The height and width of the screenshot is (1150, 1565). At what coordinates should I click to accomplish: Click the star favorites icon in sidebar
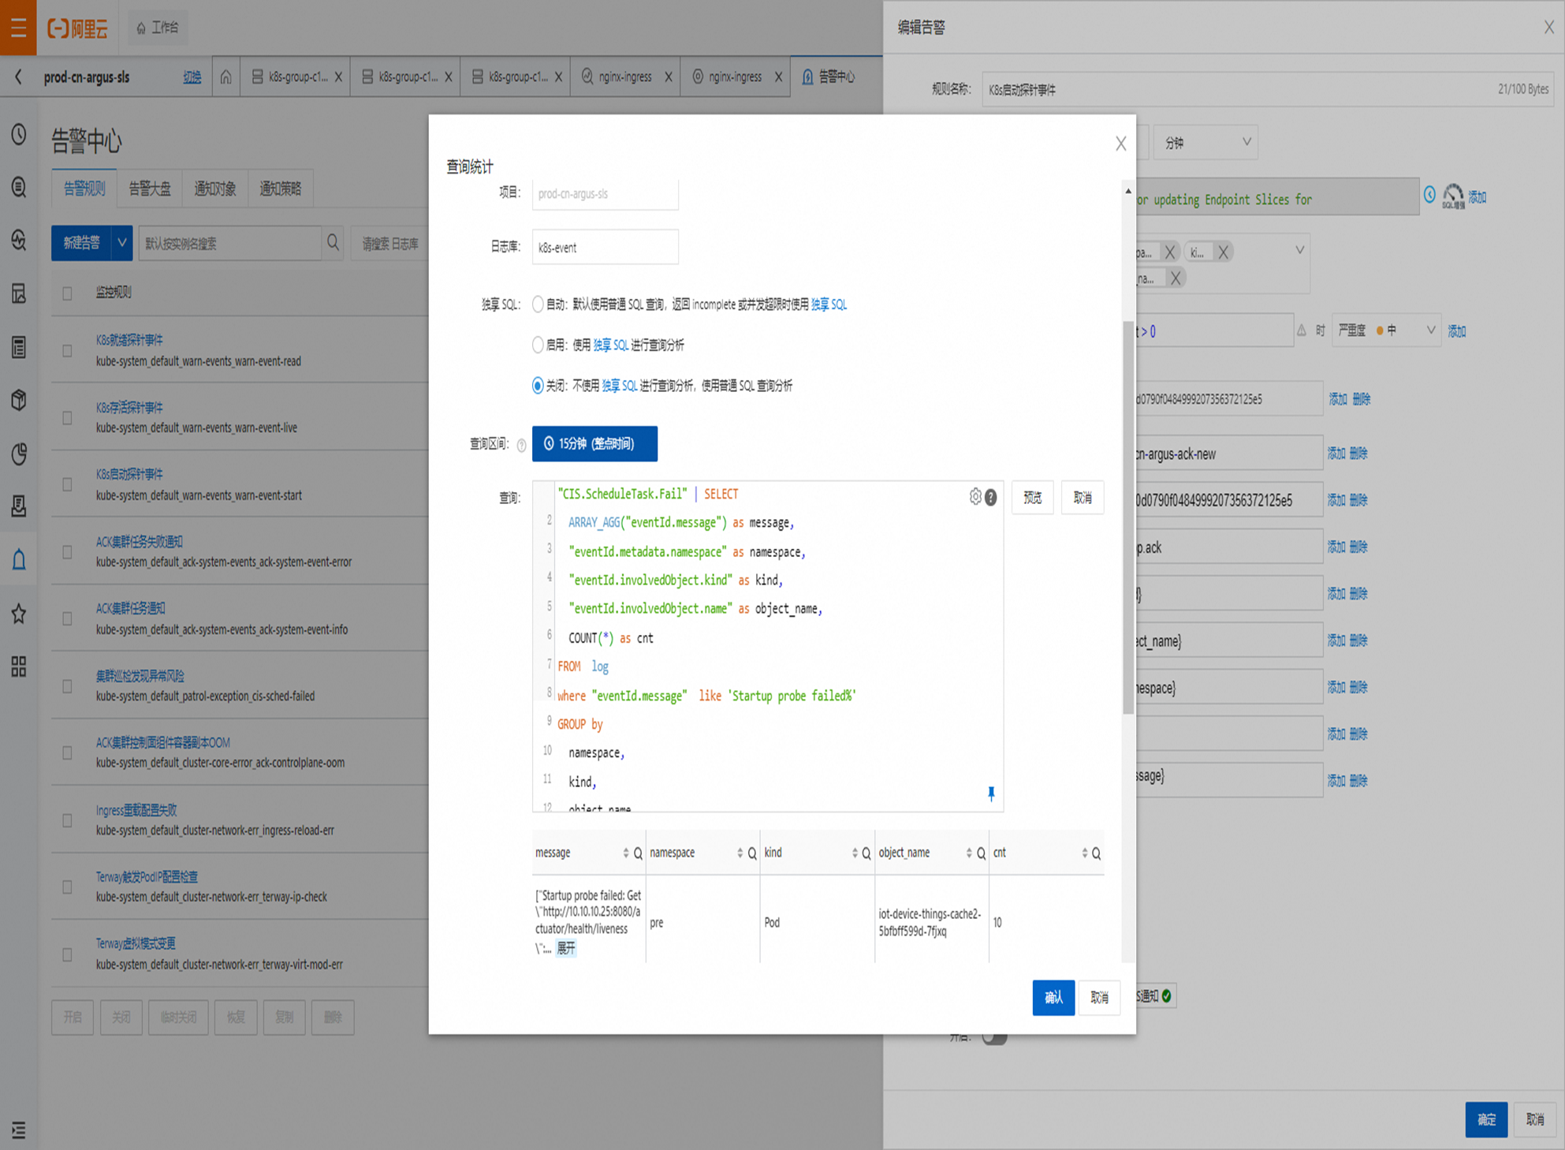point(19,614)
